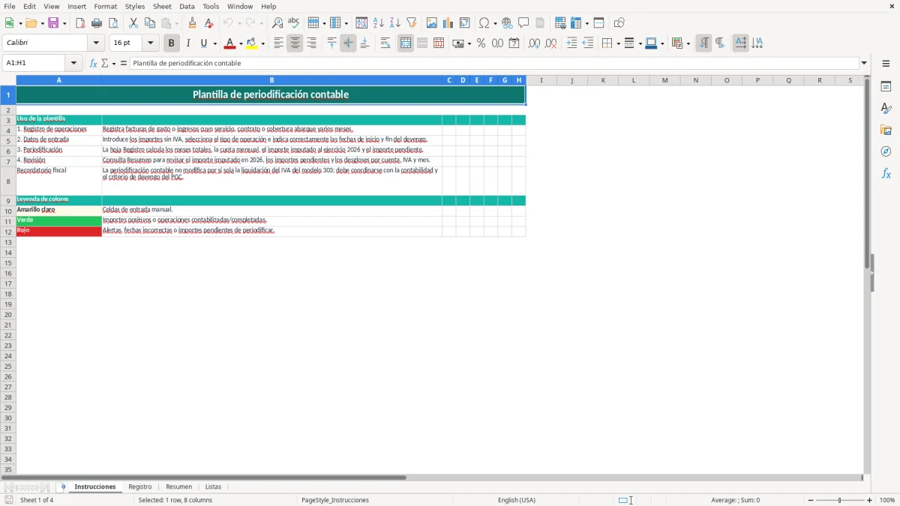The width and height of the screenshot is (900, 506).
Task: Toggle Center Vertically alignment
Action: (x=348, y=43)
